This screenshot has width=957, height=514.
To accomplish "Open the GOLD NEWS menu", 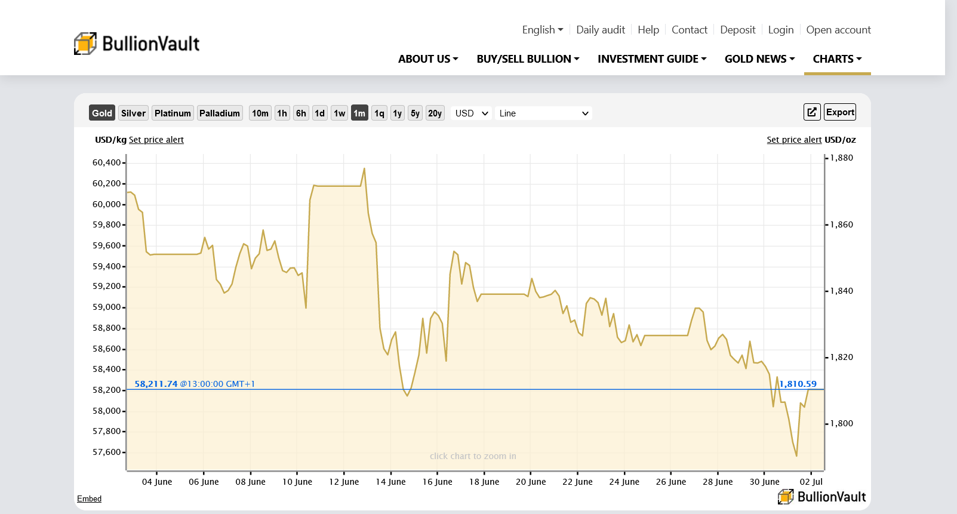I will [759, 59].
